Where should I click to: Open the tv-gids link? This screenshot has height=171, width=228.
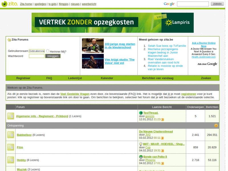click(52, 4)
